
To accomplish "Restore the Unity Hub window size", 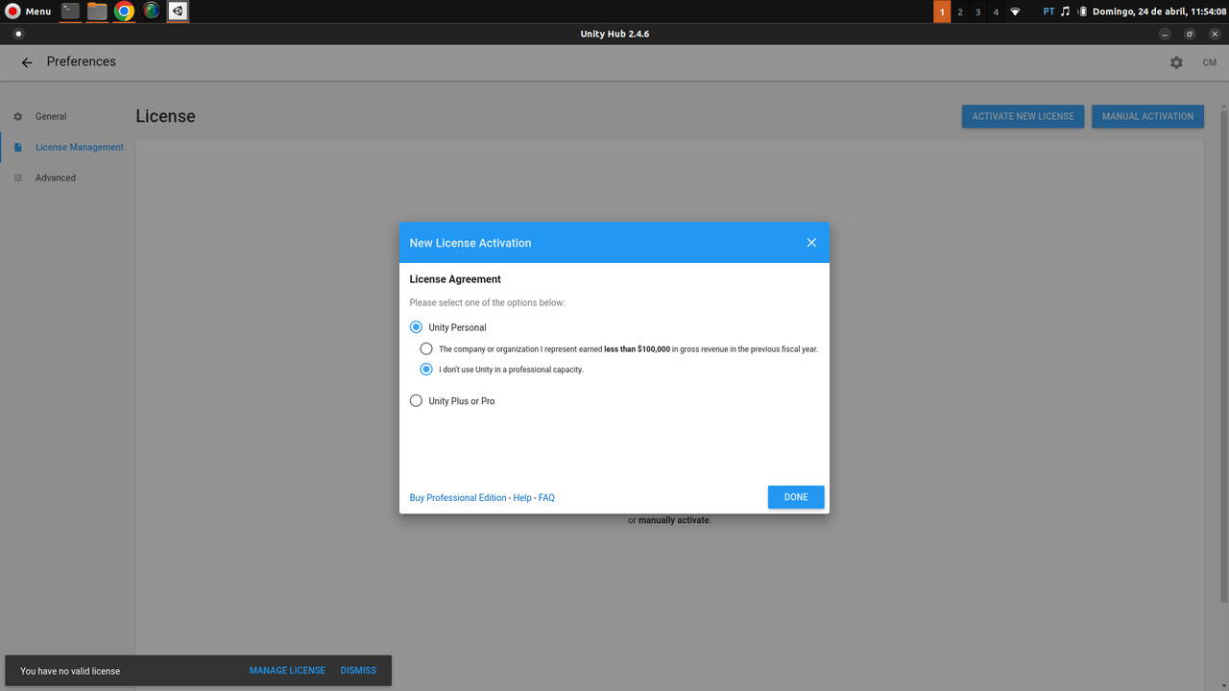I will coord(1190,34).
